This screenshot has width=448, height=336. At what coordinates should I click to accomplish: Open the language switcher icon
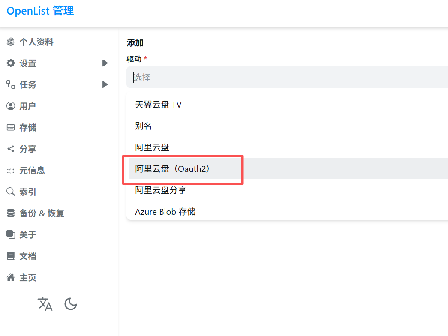pyautogui.click(x=45, y=304)
